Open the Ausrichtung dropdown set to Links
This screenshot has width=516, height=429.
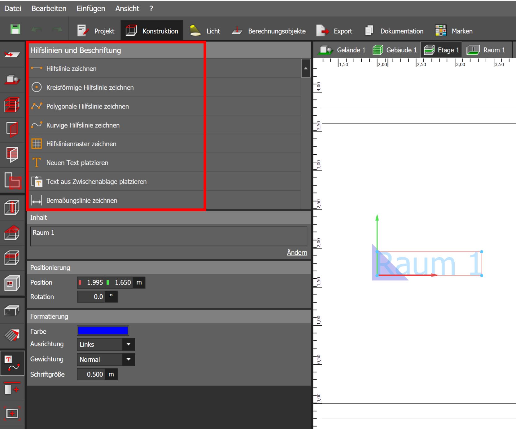click(x=106, y=344)
